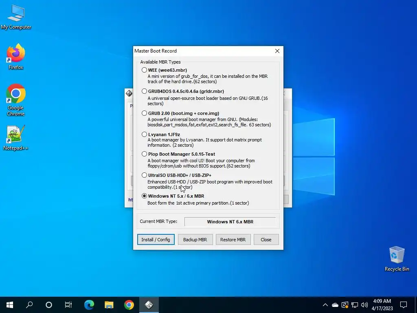Click the Install / Config button
The width and height of the screenshot is (417, 313).
pos(156,240)
